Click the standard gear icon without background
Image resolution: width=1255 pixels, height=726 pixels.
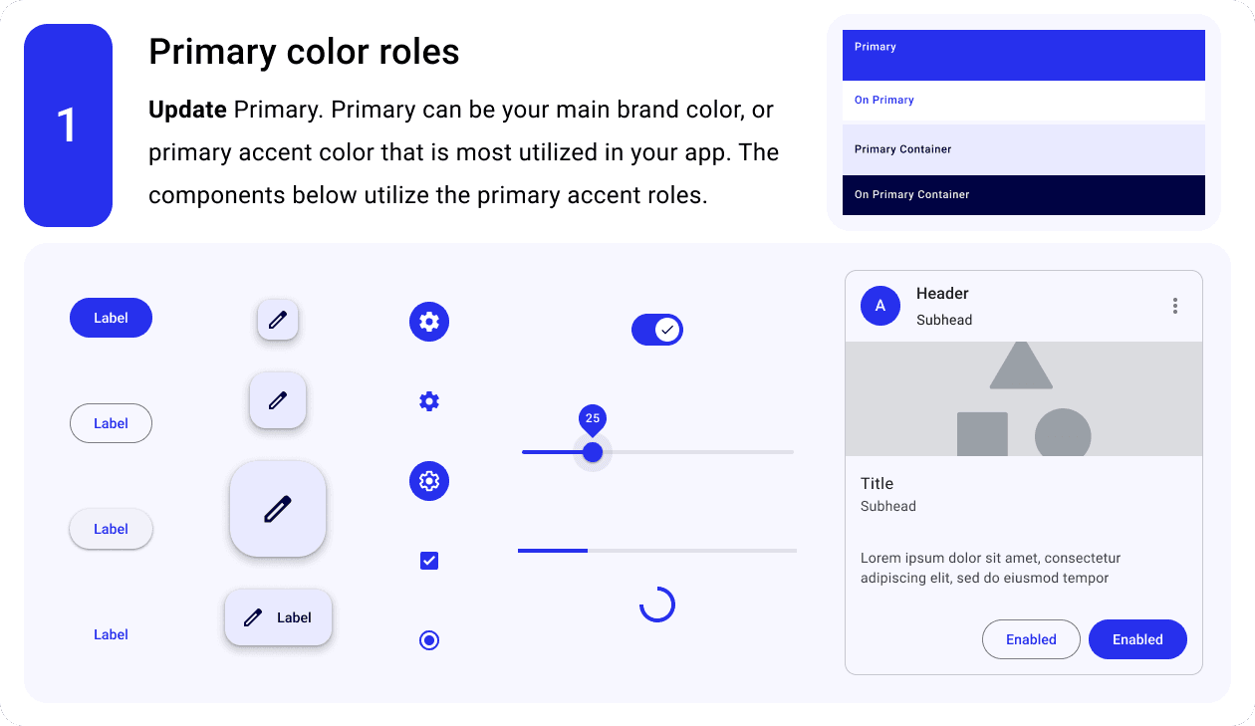429,401
